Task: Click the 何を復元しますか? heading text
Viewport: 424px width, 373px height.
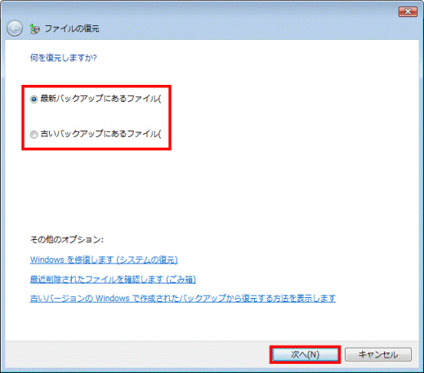Action: pyautogui.click(x=64, y=58)
